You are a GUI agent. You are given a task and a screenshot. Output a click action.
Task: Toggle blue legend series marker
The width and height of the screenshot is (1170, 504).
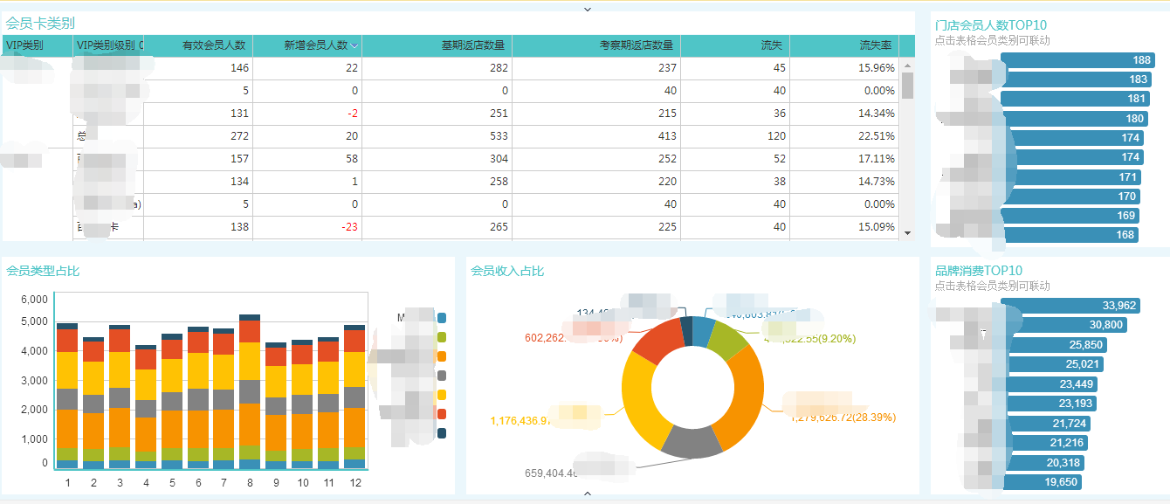[441, 318]
